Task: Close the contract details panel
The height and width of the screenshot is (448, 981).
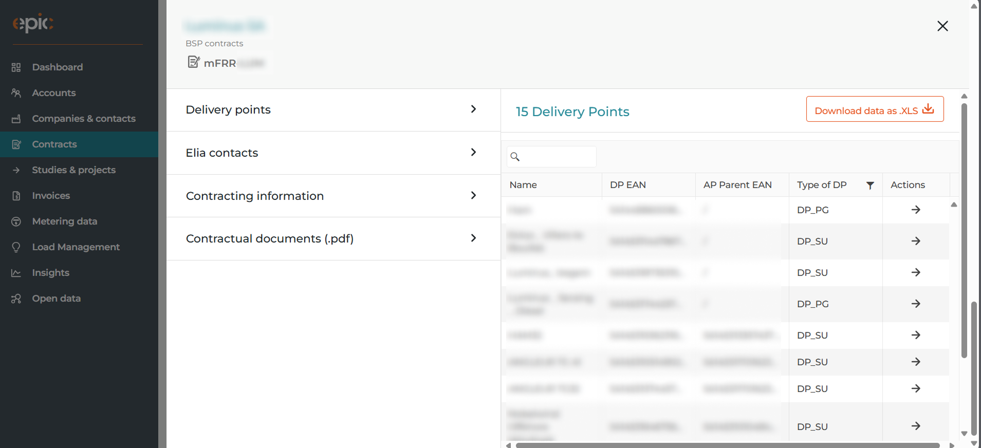Action: coord(942,26)
